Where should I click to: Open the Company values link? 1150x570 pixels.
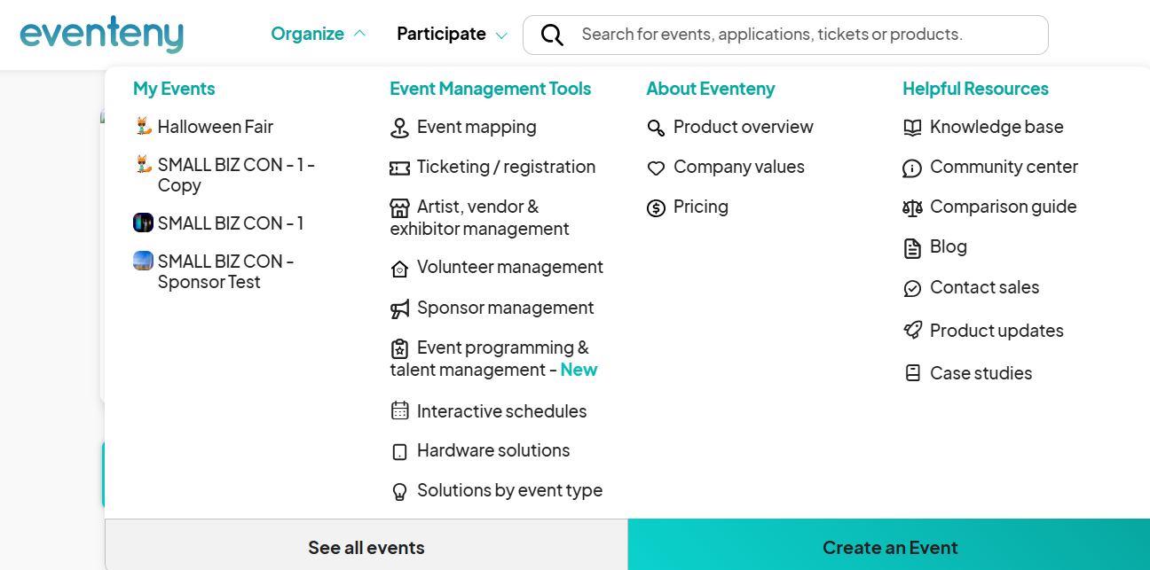[x=738, y=167]
